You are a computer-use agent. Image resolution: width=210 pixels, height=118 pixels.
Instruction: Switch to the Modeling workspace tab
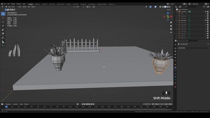coord(37,4)
